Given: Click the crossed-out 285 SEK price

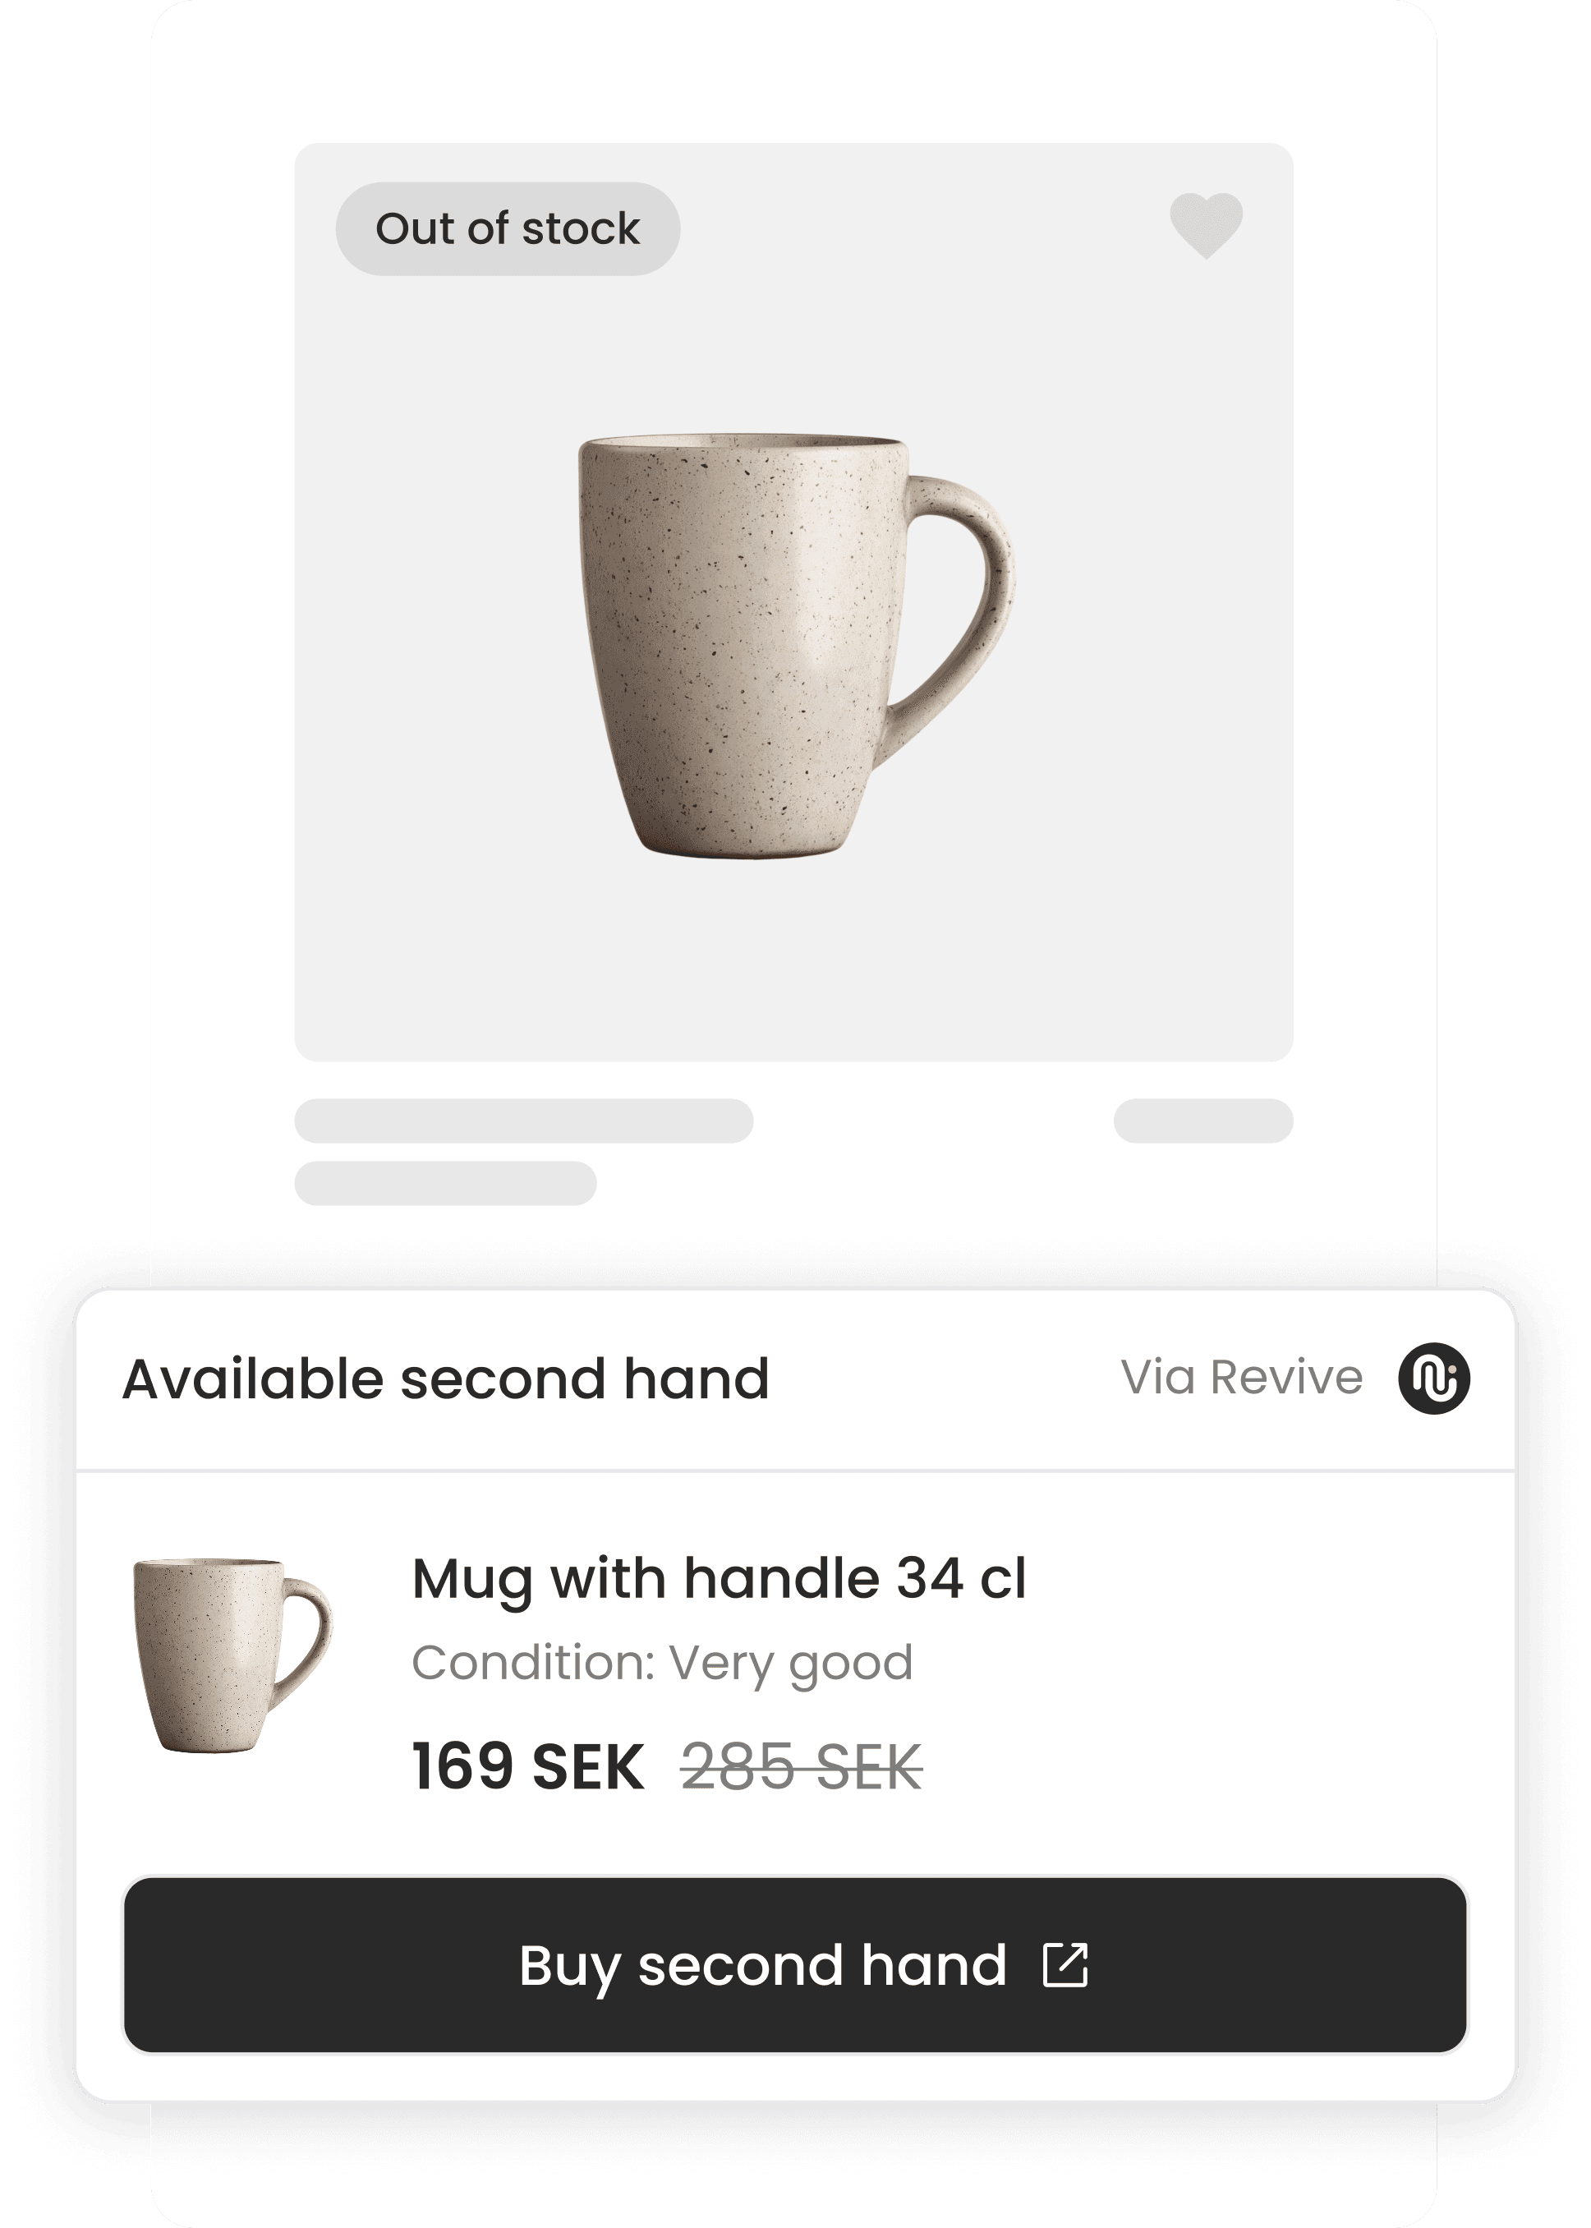Looking at the screenshot, I should coord(802,1766).
